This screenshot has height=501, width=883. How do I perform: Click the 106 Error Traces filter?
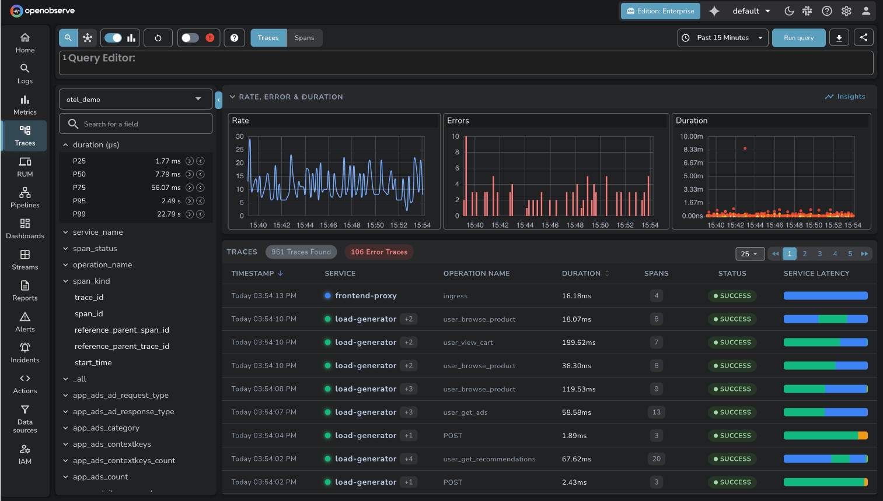point(379,252)
